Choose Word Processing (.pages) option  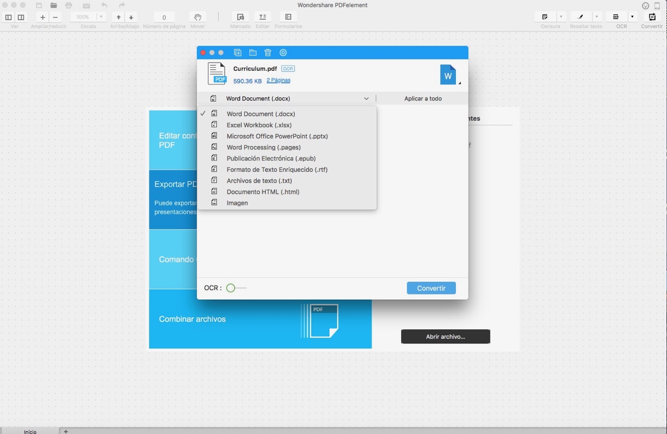[287, 147]
